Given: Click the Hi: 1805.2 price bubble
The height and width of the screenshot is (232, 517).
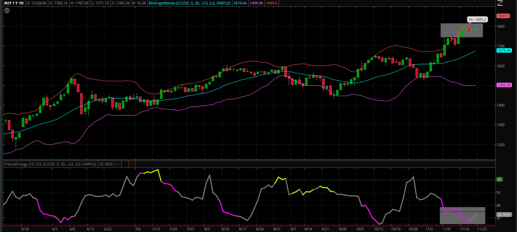Looking at the screenshot, I should click(477, 20).
